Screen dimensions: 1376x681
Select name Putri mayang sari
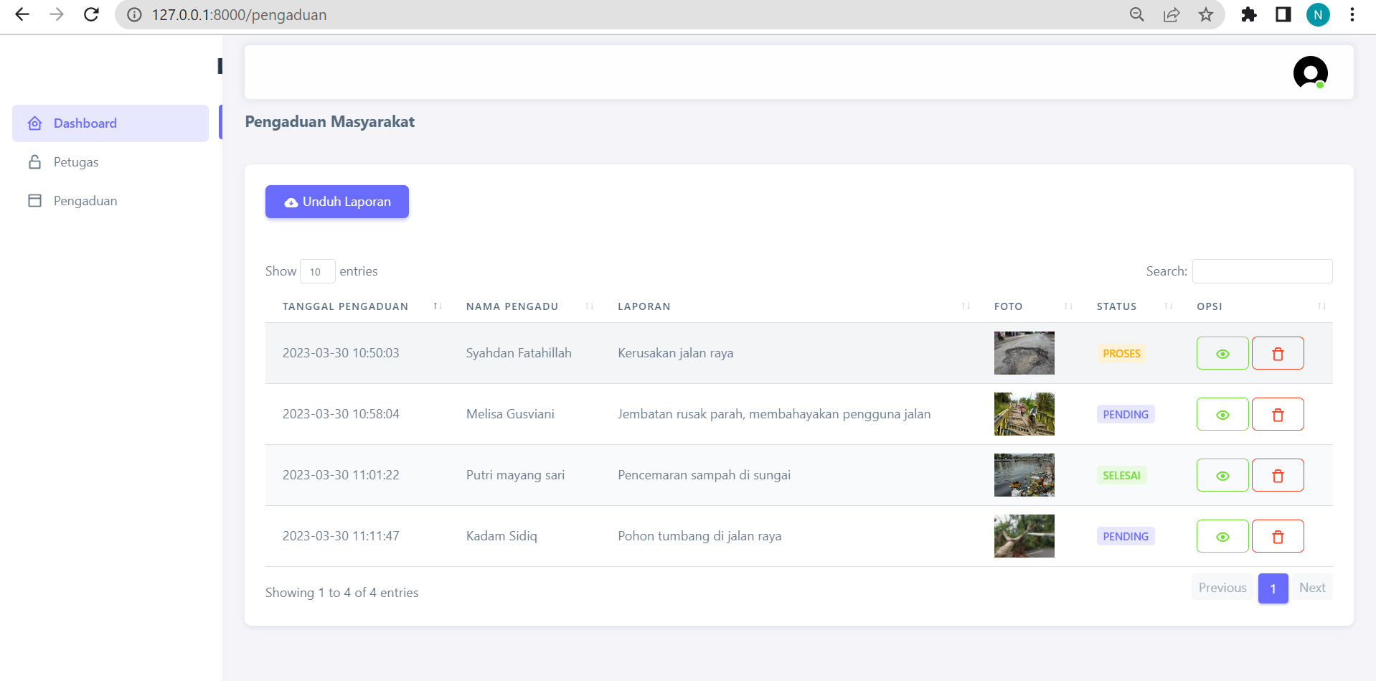point(515,475)
